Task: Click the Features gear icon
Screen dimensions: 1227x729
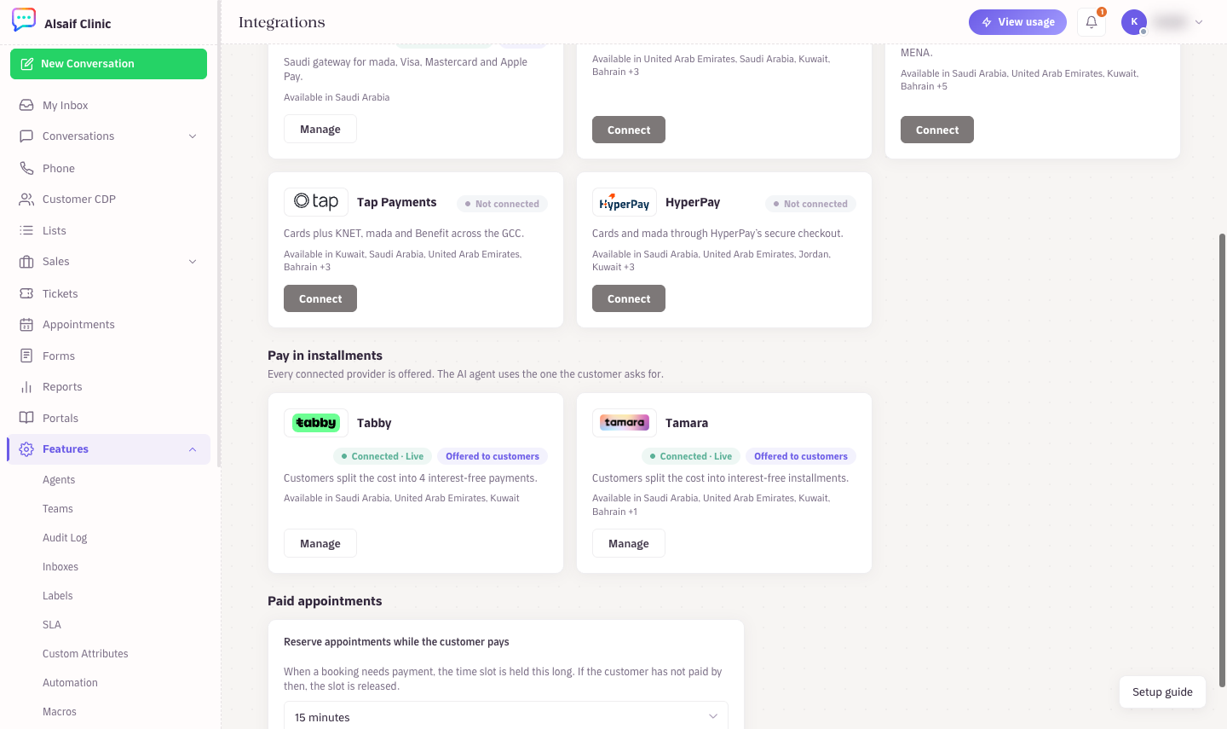Action: pos(26,449)
